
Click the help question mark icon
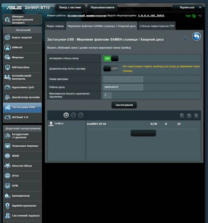(185, 39)
